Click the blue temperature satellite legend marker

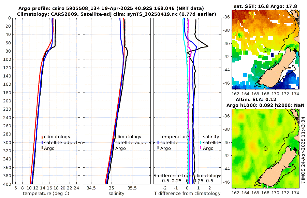coord(158,142)
